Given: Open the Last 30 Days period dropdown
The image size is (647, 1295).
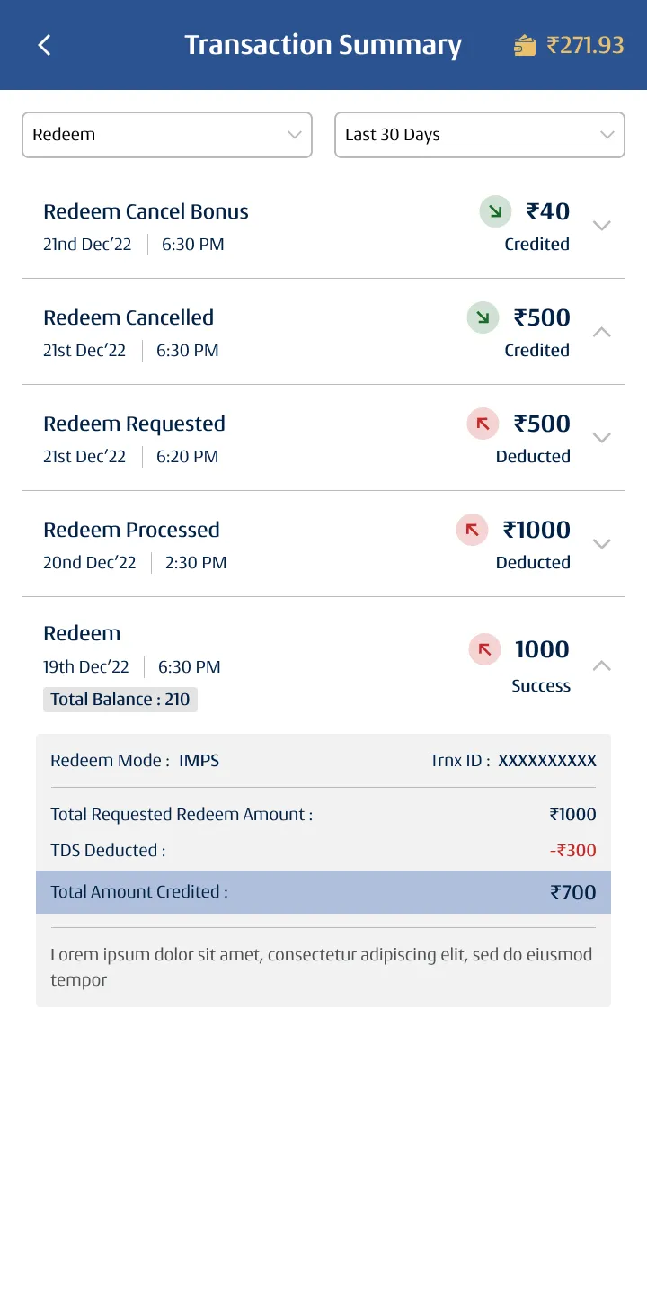Looking at the screenshot, I should [480, 135].
